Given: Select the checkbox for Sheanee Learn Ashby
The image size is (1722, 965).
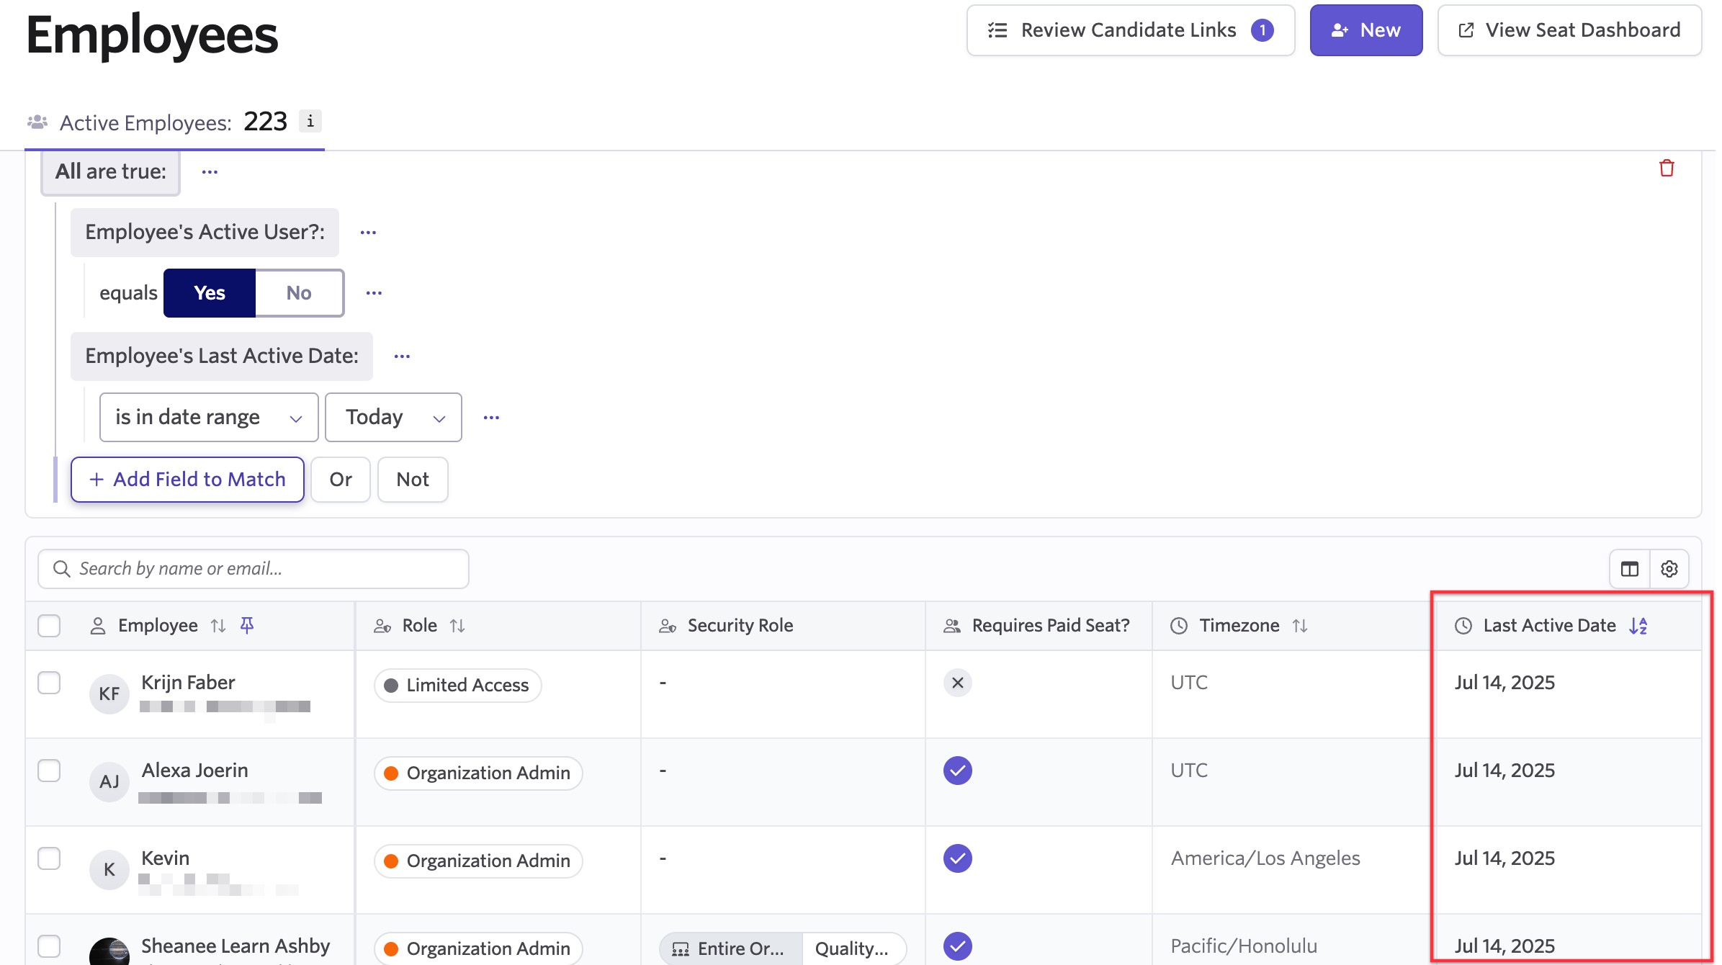Looking at the screenshot, I should pos(49,946).
